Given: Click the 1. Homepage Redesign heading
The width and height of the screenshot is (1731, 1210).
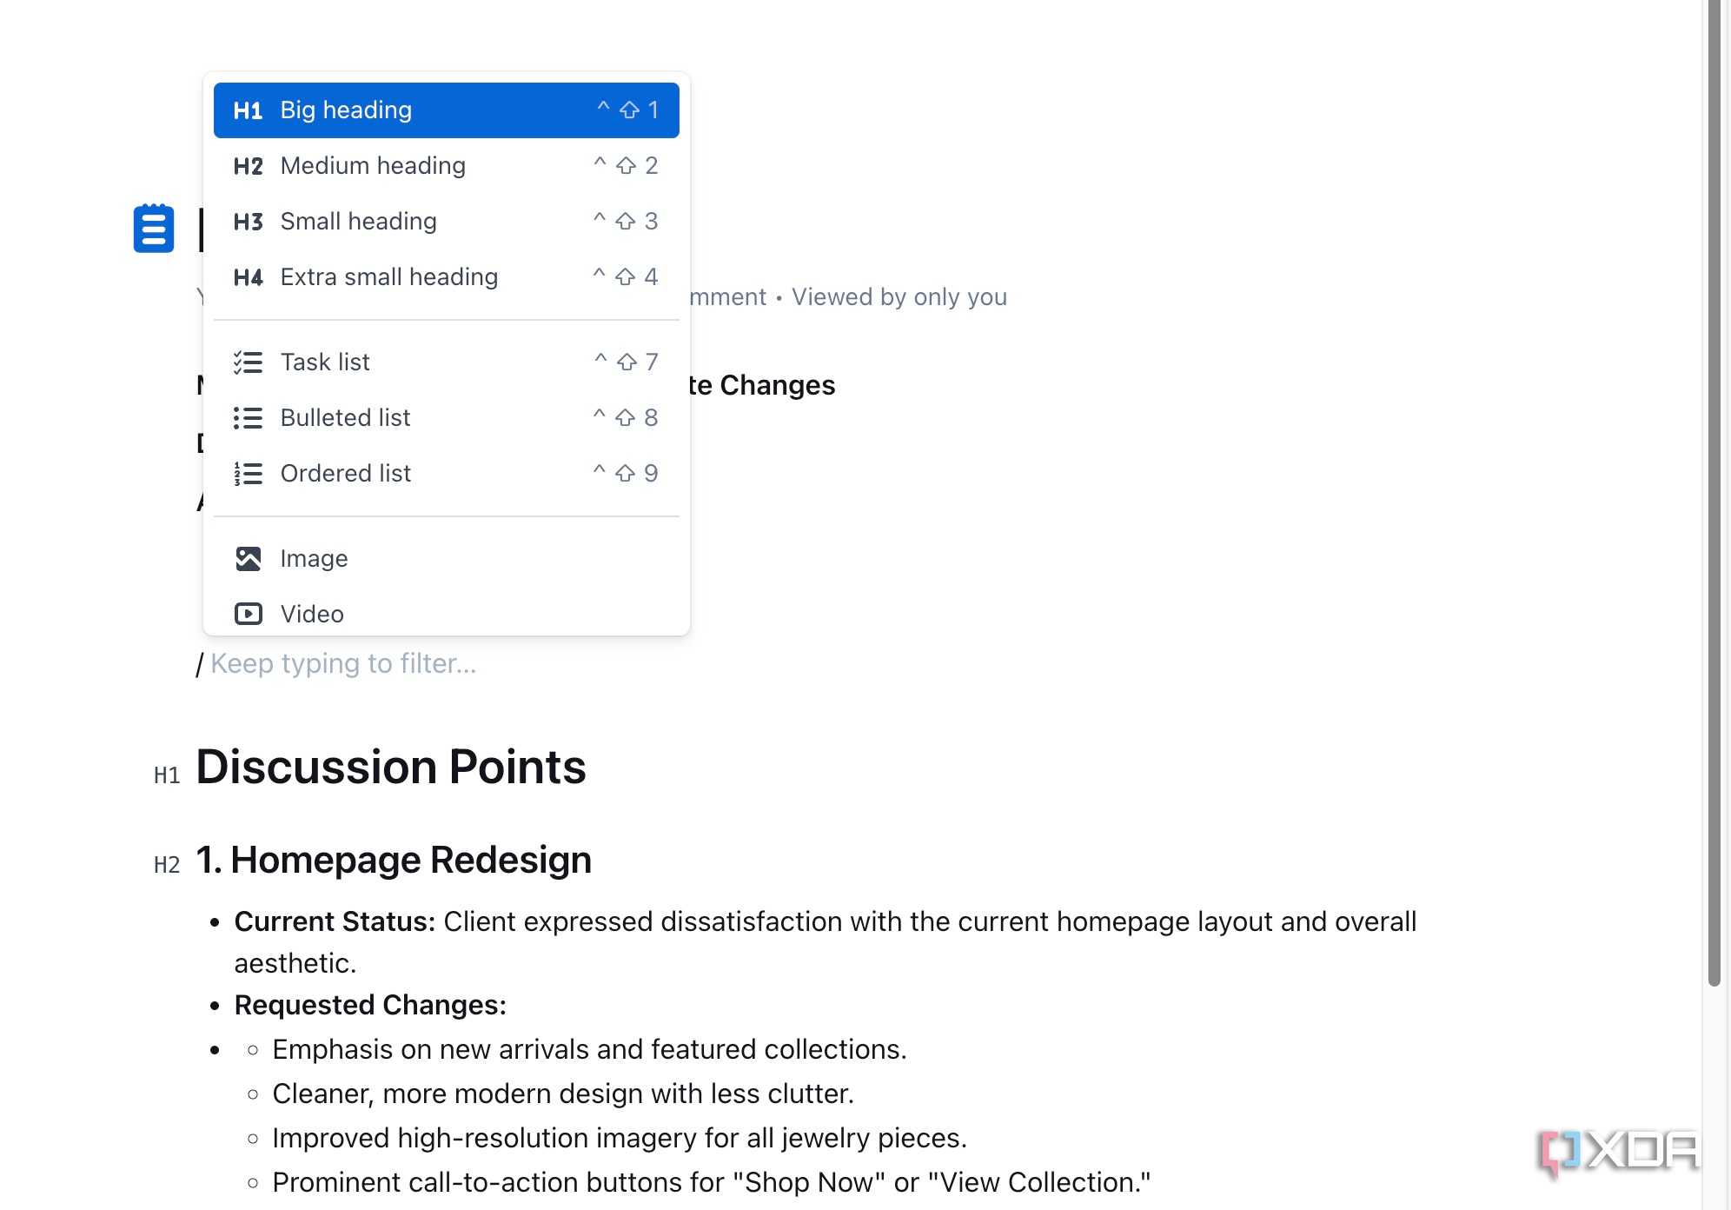Looking at the screenshot, I should tap(394, 861).
